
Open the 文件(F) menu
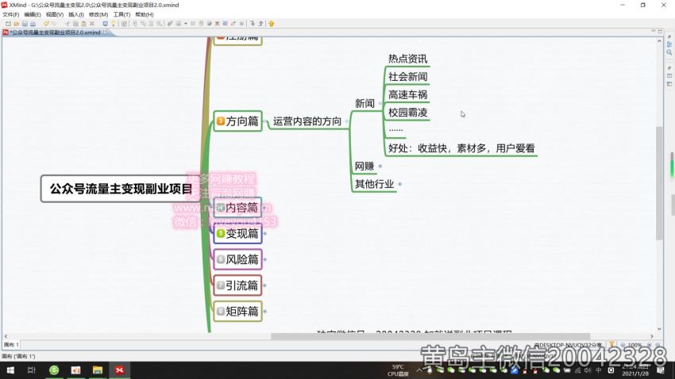pyautogui.click(x=10, y=14)
